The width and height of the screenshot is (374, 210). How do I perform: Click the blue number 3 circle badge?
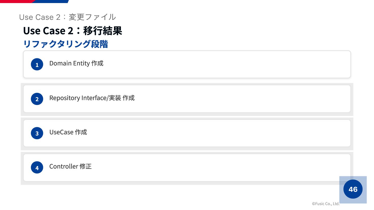click(x=37, y=133)
